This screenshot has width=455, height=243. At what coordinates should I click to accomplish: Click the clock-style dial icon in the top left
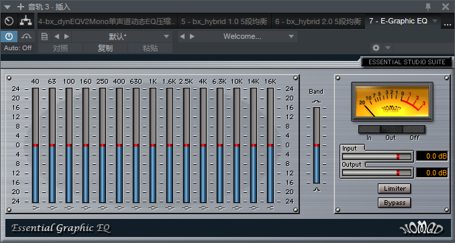[x=9, y=21]
